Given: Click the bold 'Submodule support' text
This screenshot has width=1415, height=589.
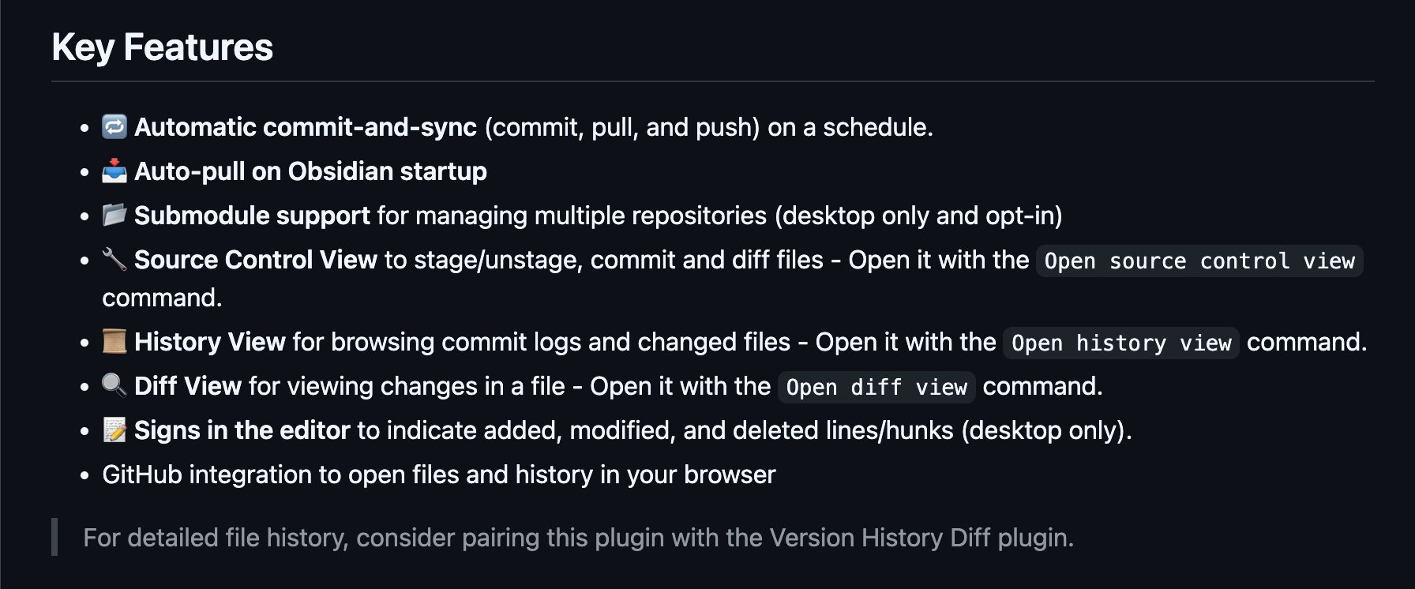Looking at the screenshot, I should [x=252, y=216].
